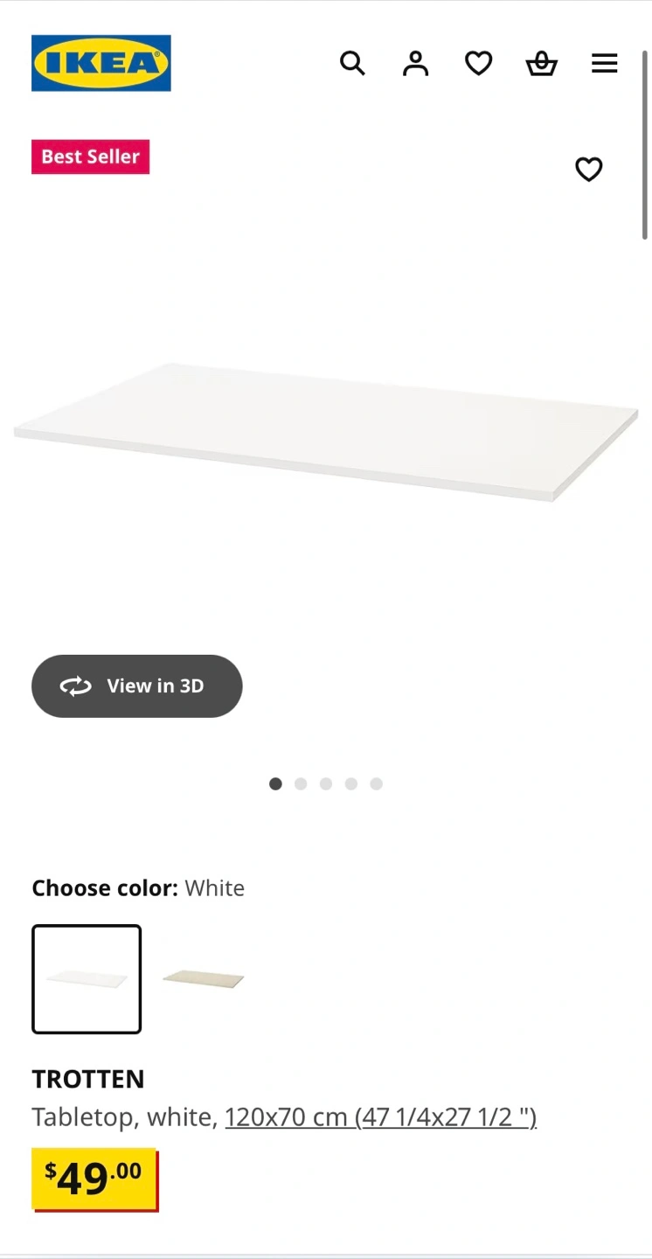Click the TROTTEN product title

coord(88,1079)
